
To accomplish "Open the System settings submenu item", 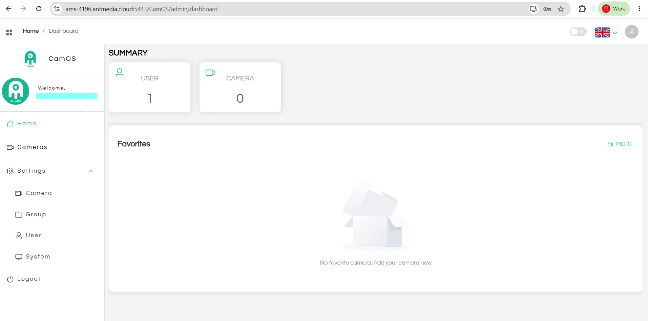I will pos(52,257).
